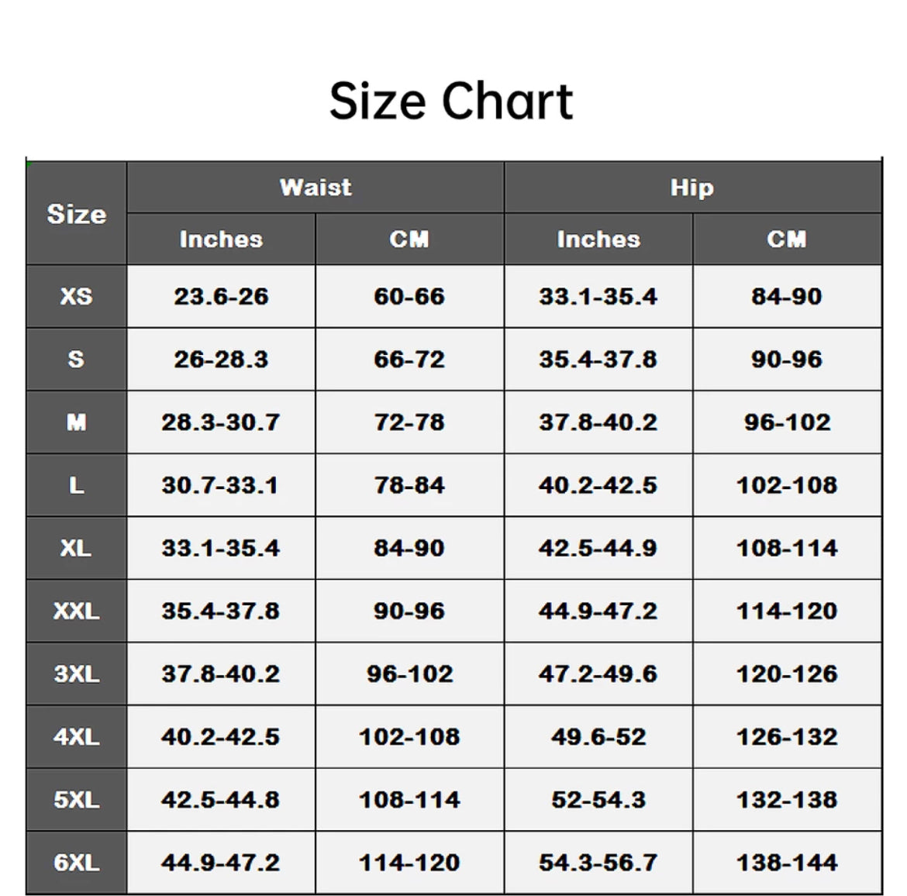Click the Size Chart title
Image resolution: width=907 pixels, height=896 pixels.
(x=451, y=101)
